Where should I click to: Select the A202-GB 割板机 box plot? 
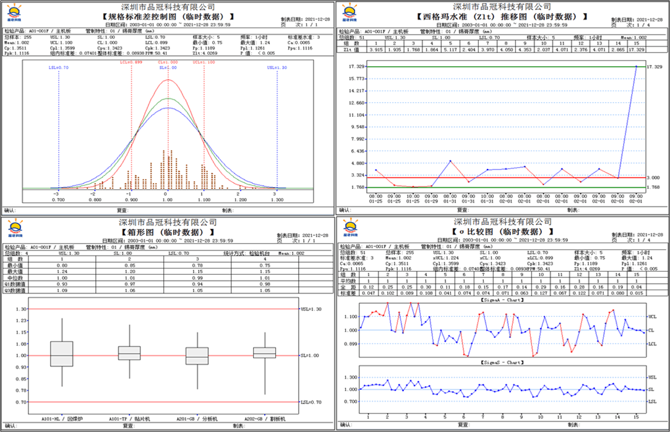click(x=265, y=352)
